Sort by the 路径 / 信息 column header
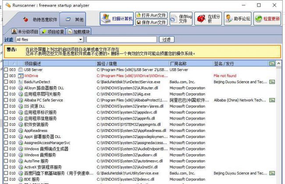This screenshot has height=184, width=285. pos(132,64)
